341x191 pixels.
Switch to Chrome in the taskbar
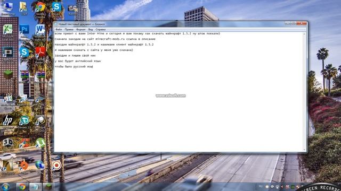coord(22,187)
